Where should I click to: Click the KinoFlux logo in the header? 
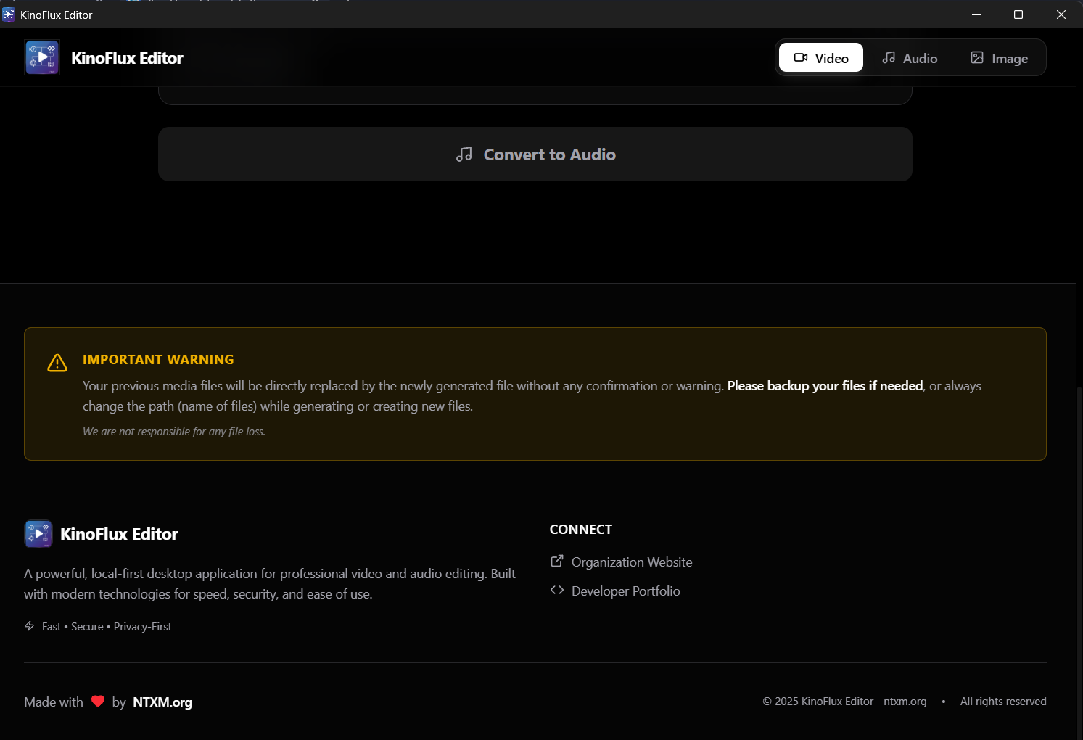[x=42, y=58]
